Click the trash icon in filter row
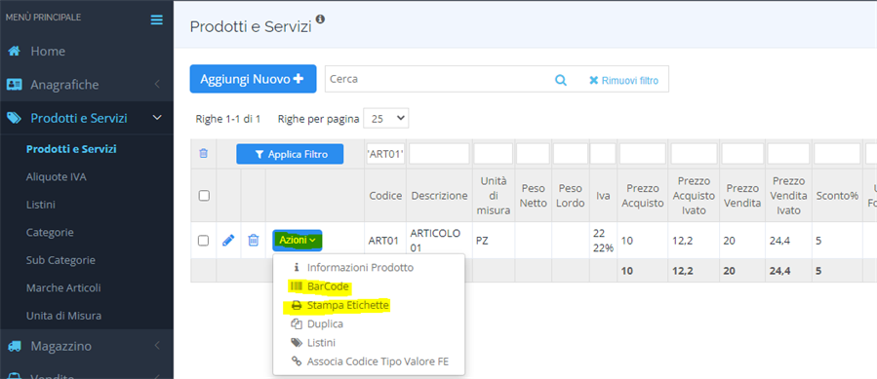Image resolution: width=877 pixels, height=379 pixels. (x=204, y=153)
